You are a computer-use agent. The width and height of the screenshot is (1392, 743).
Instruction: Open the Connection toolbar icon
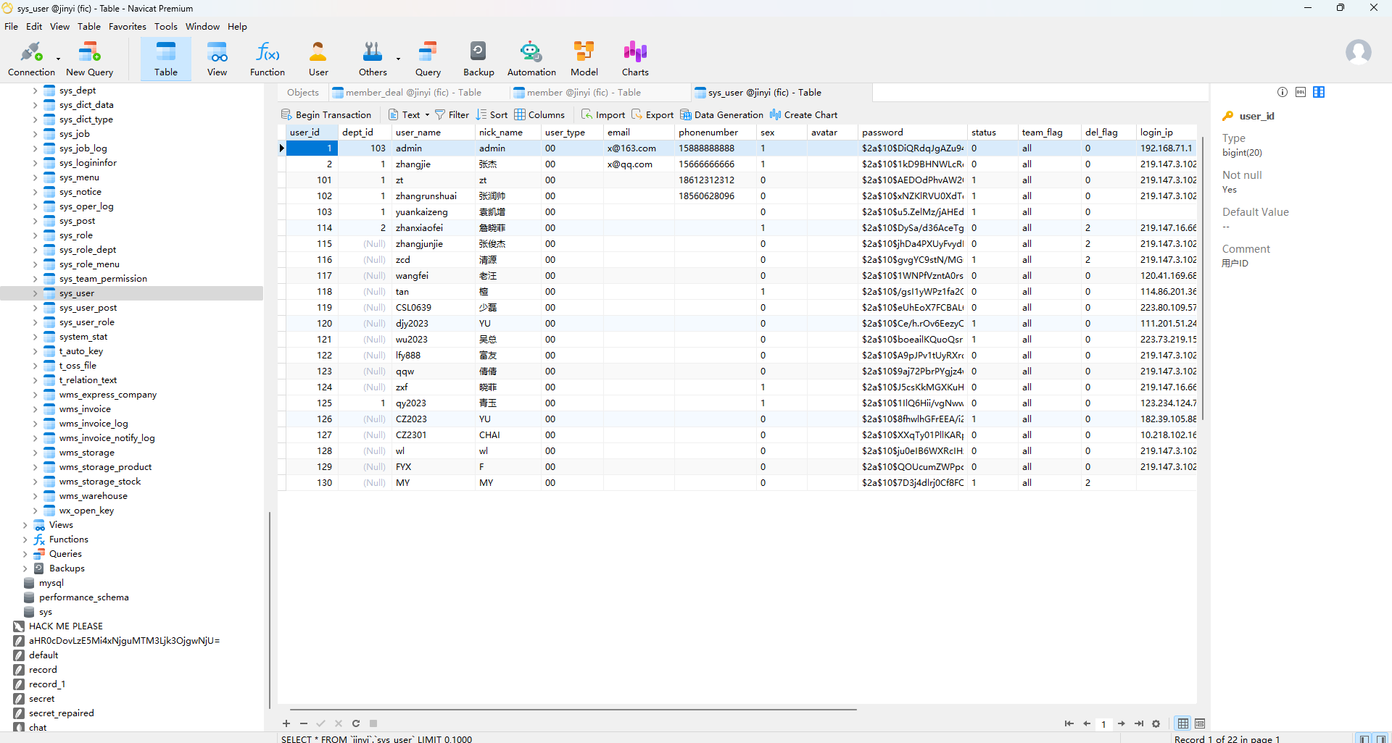[x=31, y=58]
